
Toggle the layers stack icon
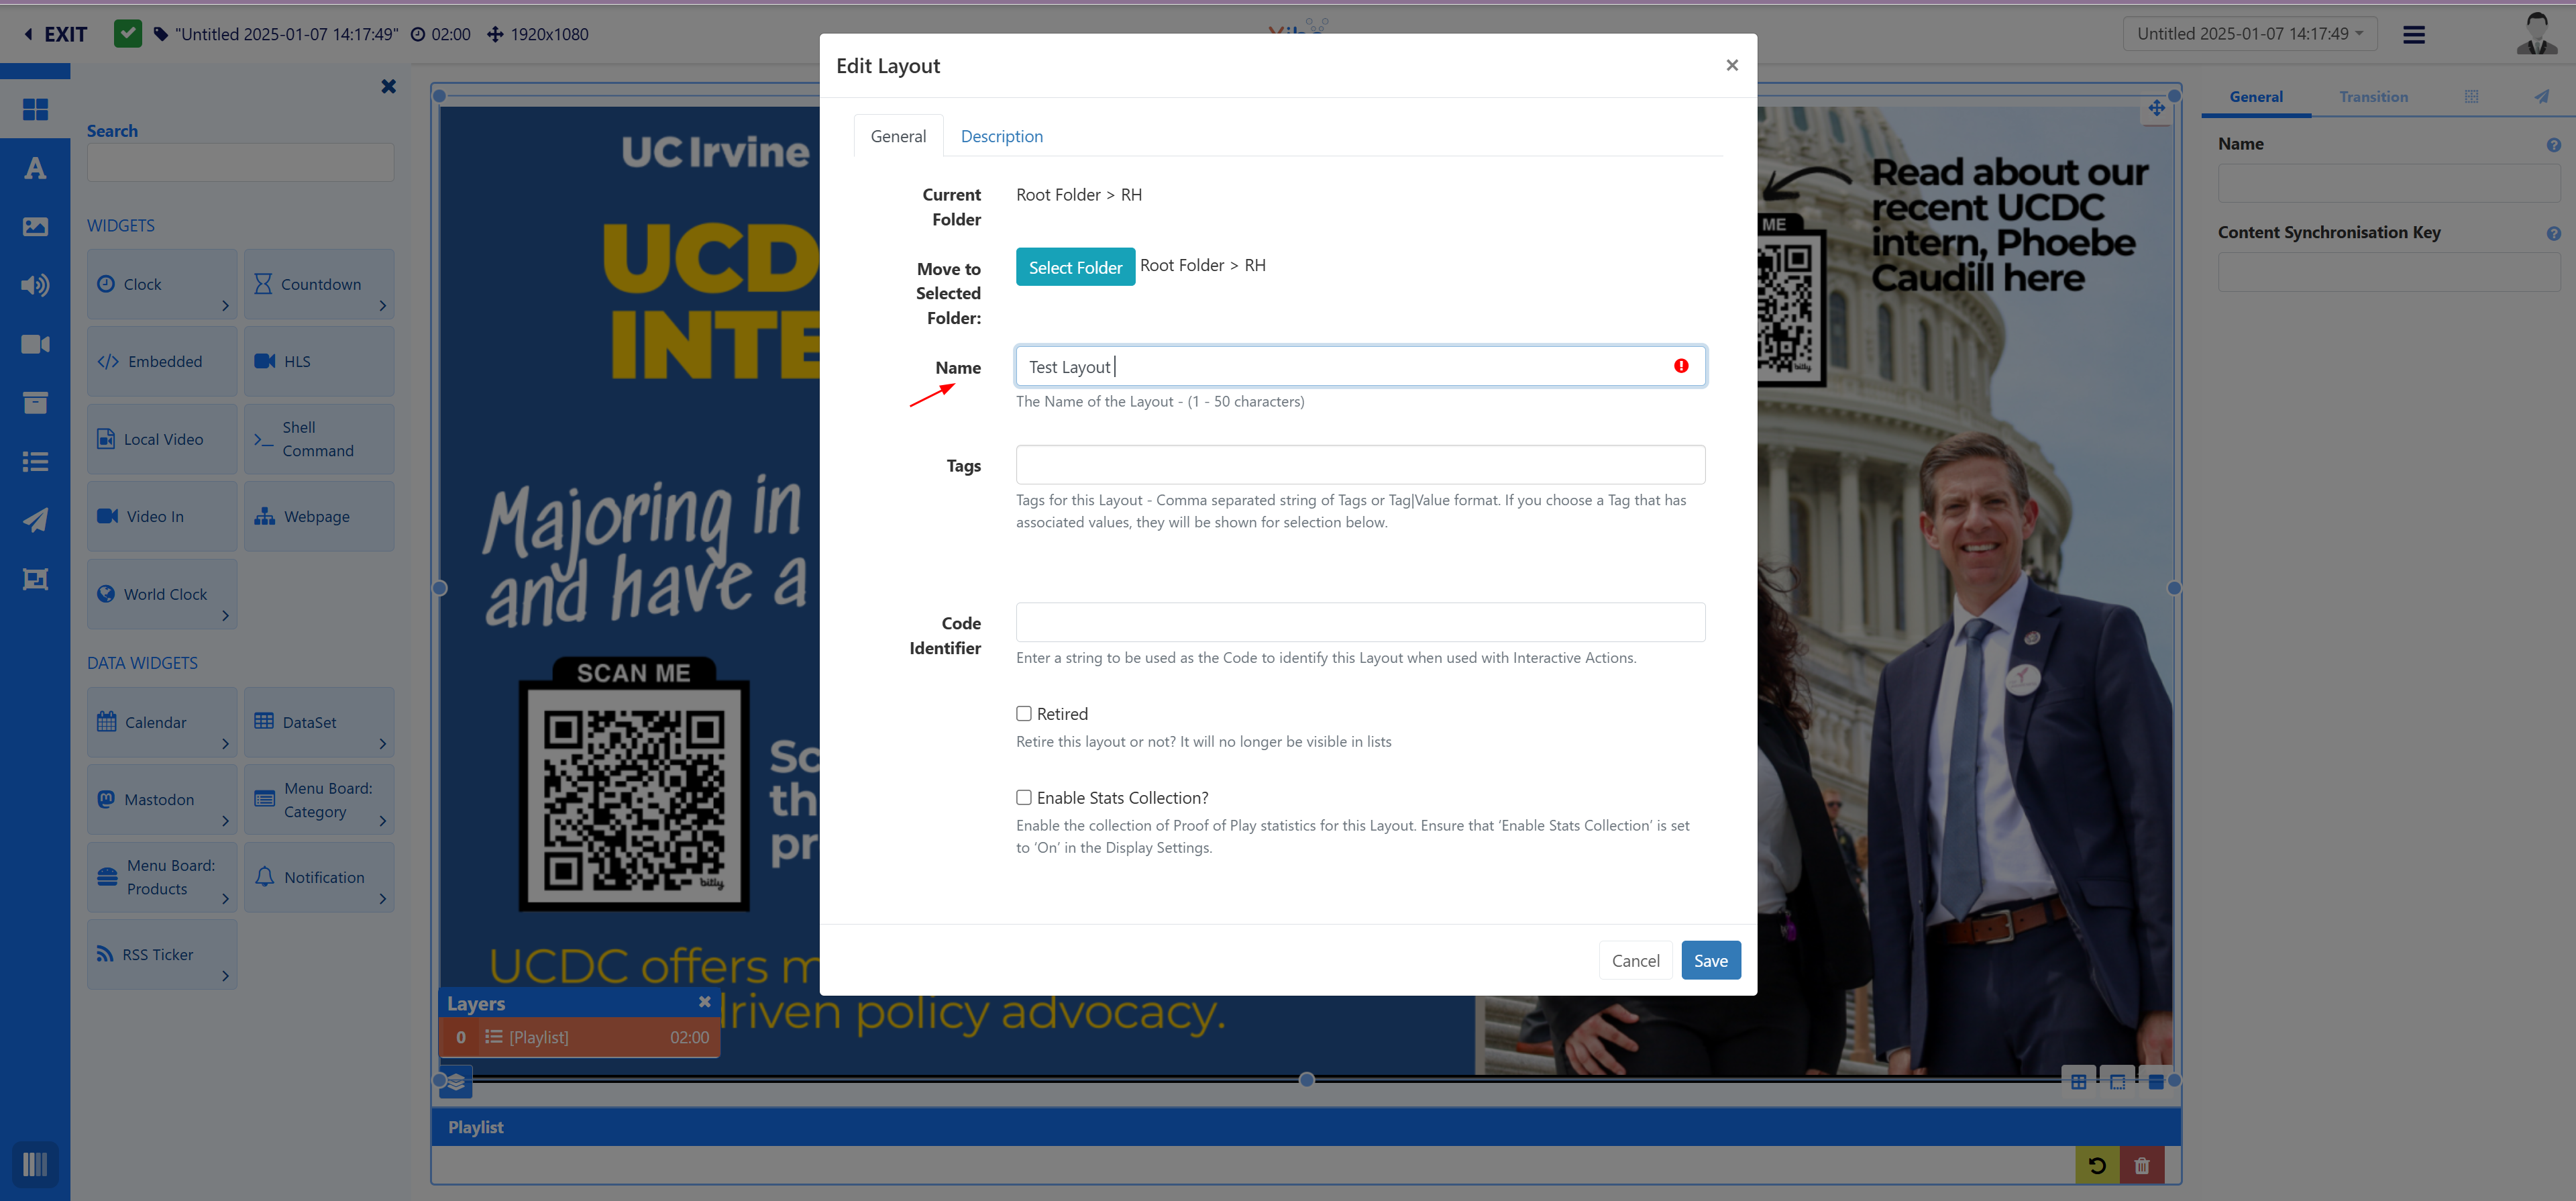456,1082
